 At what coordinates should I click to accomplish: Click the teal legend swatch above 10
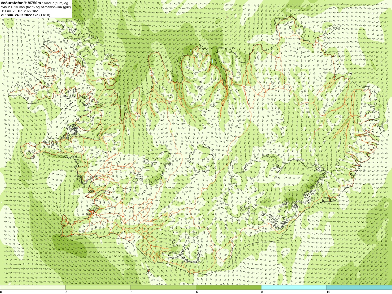(x=359, y=288)
